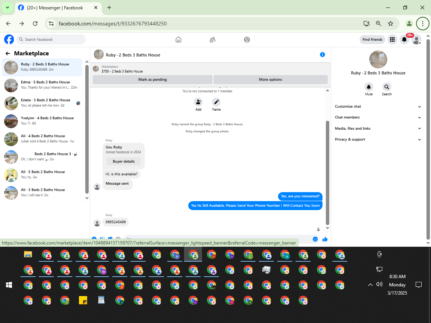Show hidden icons in the system tray
Viewport: 431px width, 323px height.
point(370,285)
